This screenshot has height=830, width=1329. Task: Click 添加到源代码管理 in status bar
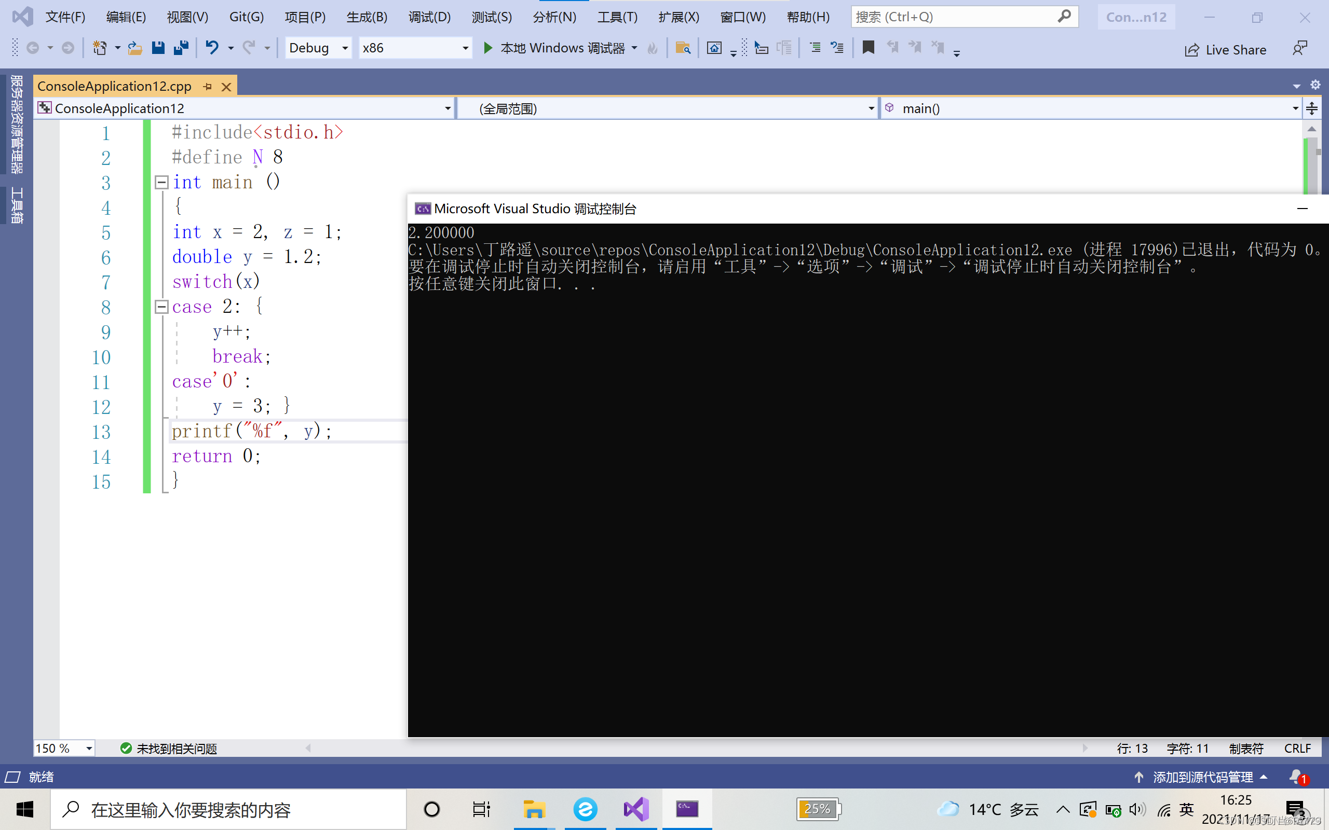[x=1202, y=777]
